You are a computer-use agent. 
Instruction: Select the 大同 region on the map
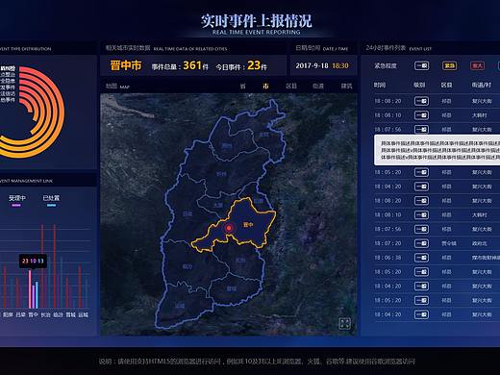263,135
